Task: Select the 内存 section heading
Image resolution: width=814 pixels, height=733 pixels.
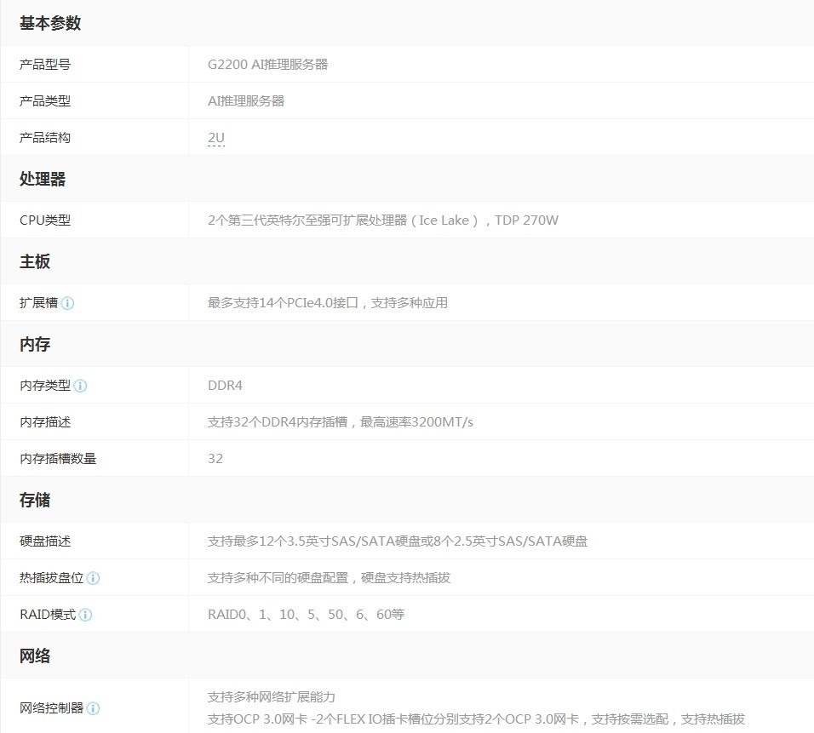Action: point(35,345)
